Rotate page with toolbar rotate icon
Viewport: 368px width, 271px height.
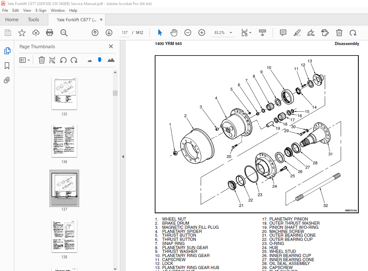pyautogui.click(x=353, y=33)
